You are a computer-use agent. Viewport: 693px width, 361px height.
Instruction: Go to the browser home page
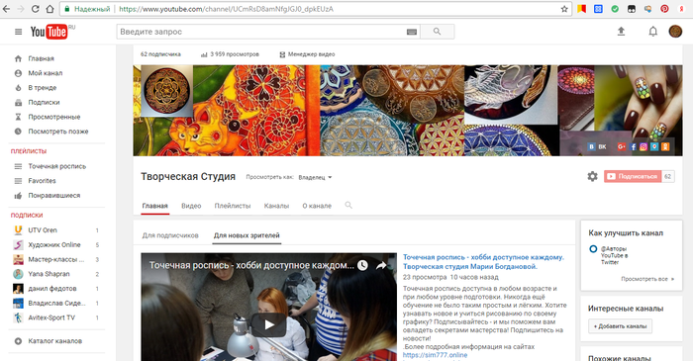click(x=49, y=9)
